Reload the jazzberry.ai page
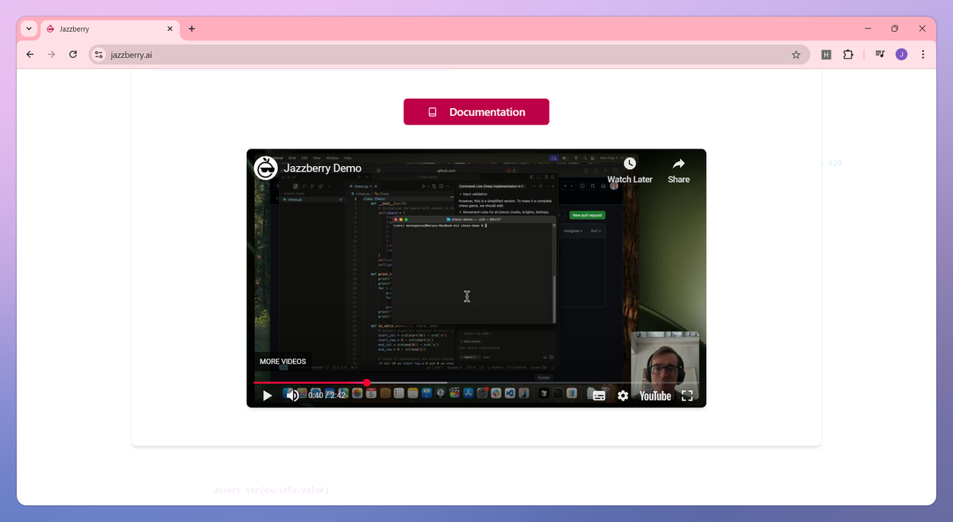The height and width of the screenshot is (522, 953). [73, 55]
